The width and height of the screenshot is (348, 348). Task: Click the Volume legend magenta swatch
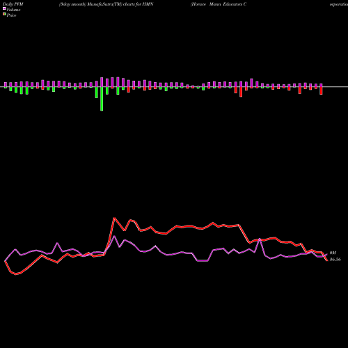click(4, 8)
